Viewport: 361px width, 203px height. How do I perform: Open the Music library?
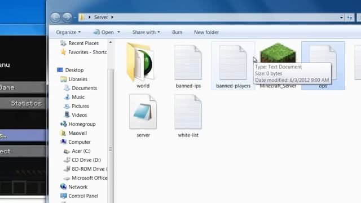click(x=74, y=97)
